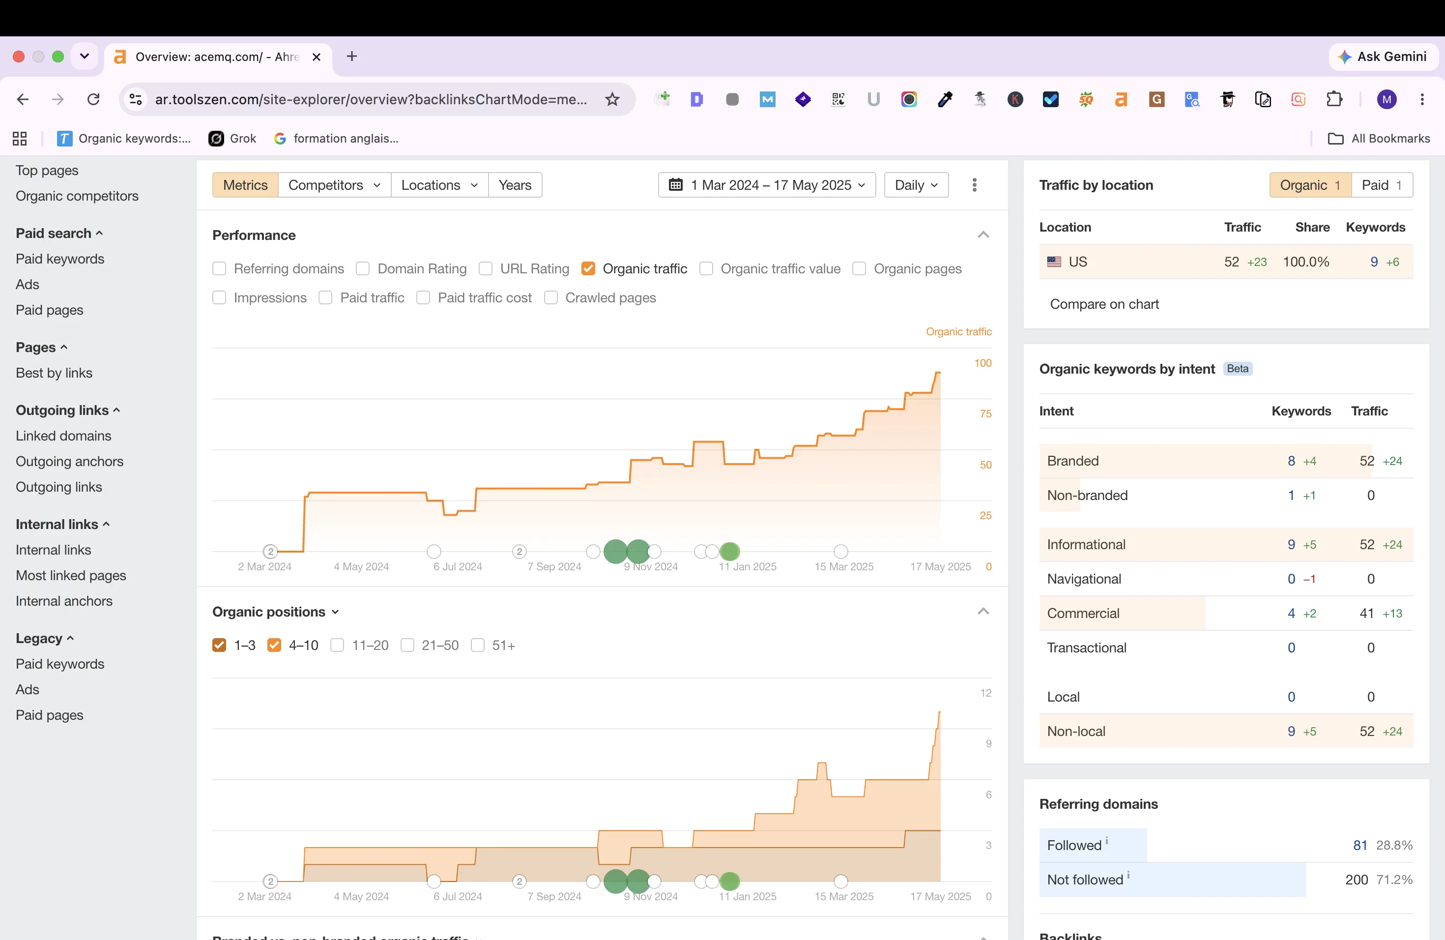Open the Locations dropdown tab

click(439, 184)
